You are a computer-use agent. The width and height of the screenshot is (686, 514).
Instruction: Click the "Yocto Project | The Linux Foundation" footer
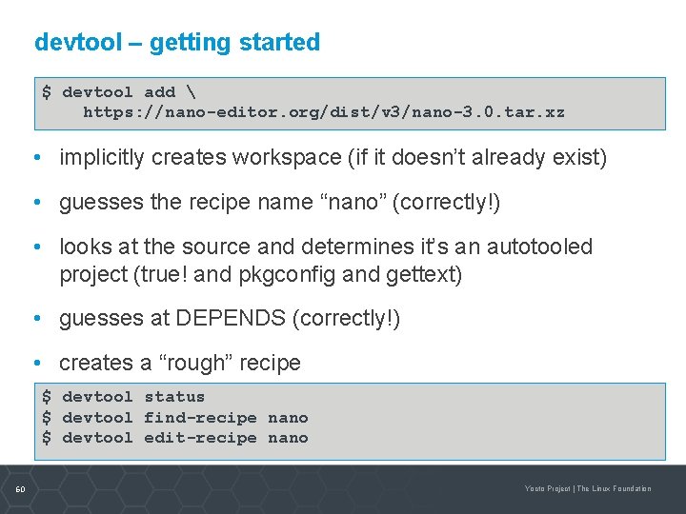coord(588,488)
